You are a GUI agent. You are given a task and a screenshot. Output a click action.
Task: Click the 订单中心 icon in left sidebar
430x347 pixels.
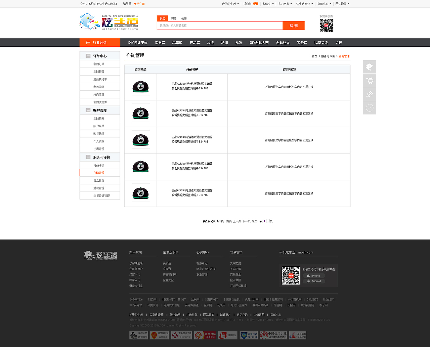(x=88, y=55)
